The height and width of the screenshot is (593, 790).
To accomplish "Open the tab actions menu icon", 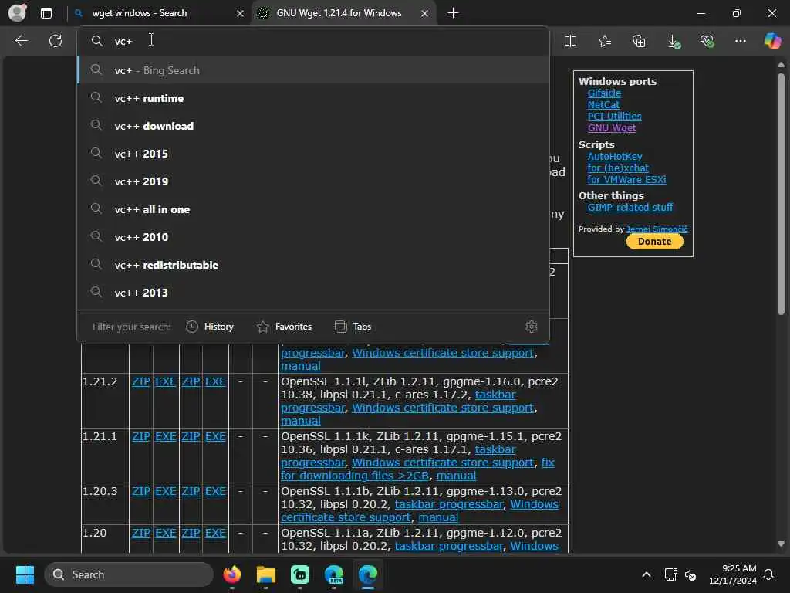I will tap(46, 13).
